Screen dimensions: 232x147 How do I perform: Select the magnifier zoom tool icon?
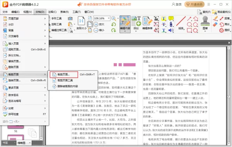[x=114, y=18]
